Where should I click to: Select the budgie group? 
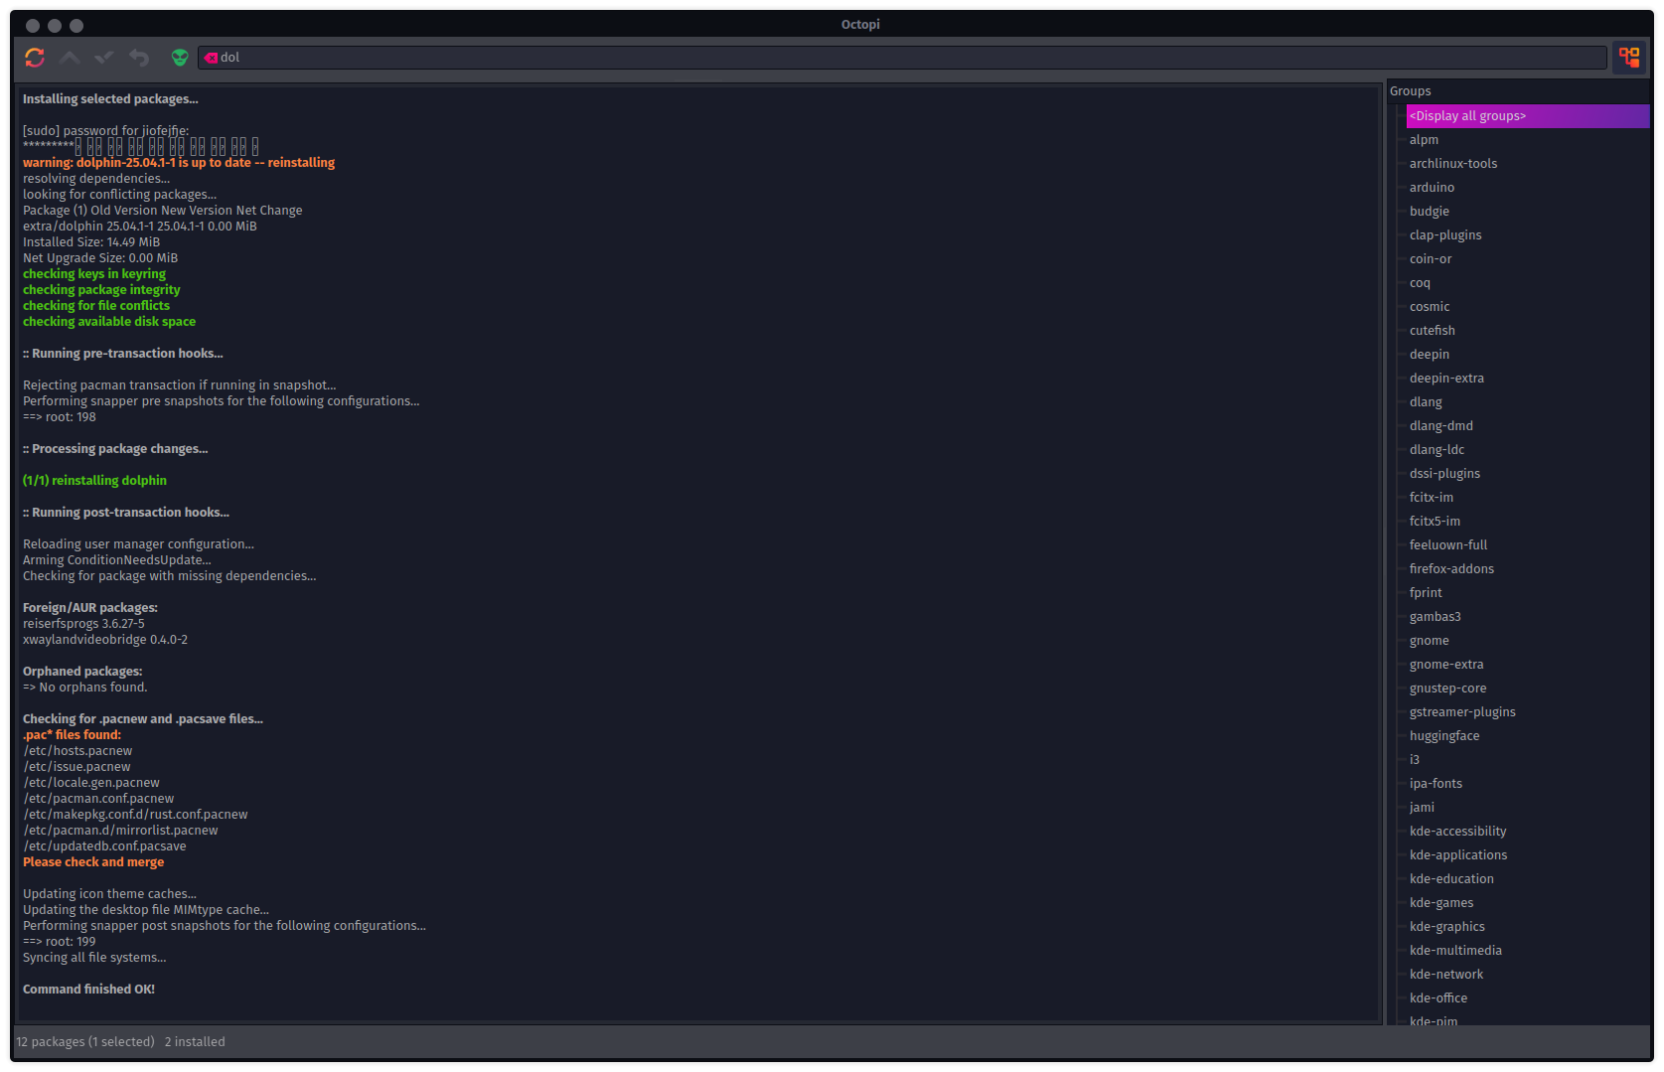pyautogui.click(x=1528, y=212)
